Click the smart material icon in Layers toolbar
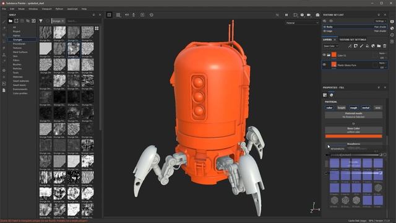396x223 pixels. tap(373, 46)
